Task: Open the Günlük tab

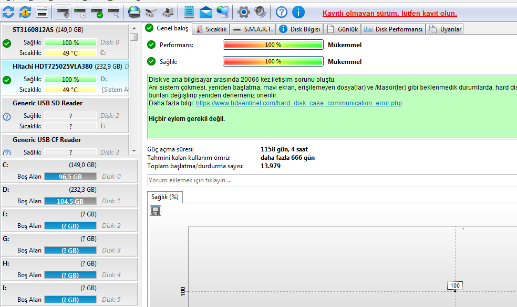Action: click(342, 29)
